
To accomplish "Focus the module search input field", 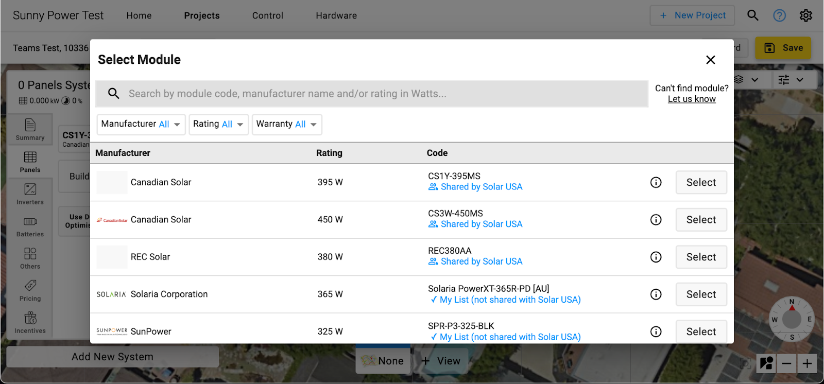I will (372, 94).
